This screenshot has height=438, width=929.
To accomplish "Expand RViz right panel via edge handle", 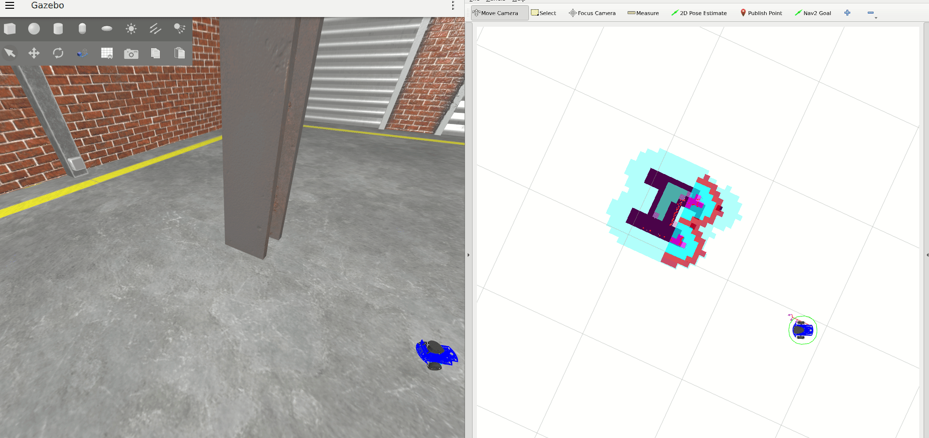I will coord(927,255).
